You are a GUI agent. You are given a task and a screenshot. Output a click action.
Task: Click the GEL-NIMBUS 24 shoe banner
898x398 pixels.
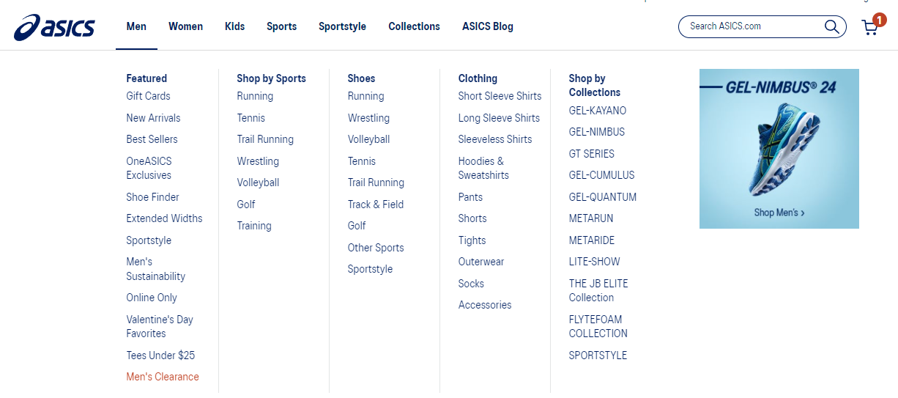(x=779, y=147)
